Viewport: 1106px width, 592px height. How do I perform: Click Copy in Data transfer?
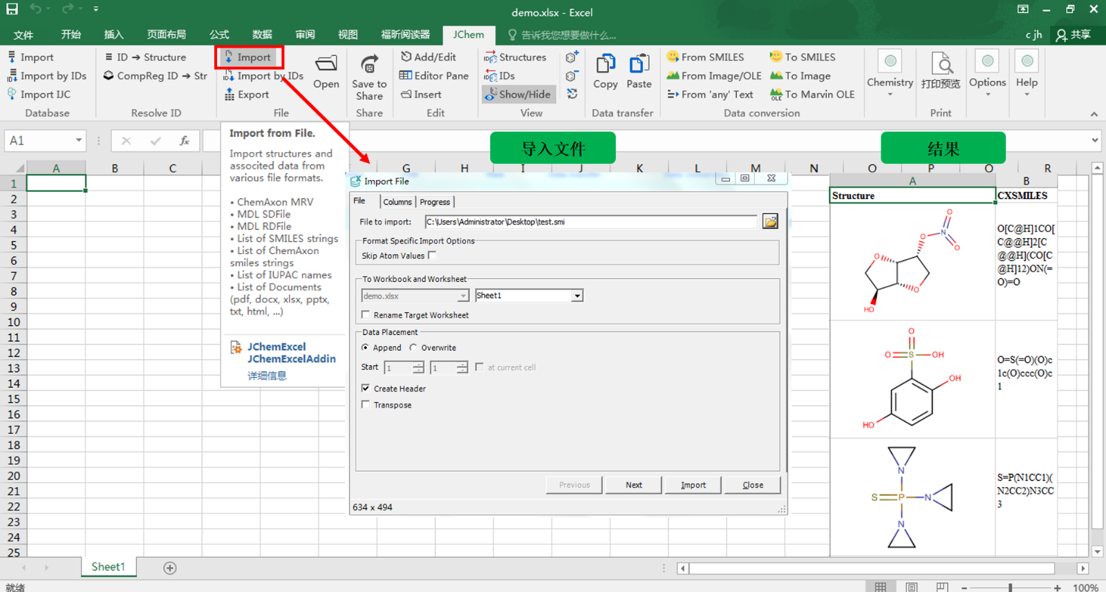(x=606, y=71)
